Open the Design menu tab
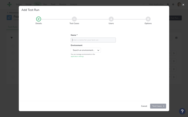This screenshot has height=117, width=188. point(28,4)
